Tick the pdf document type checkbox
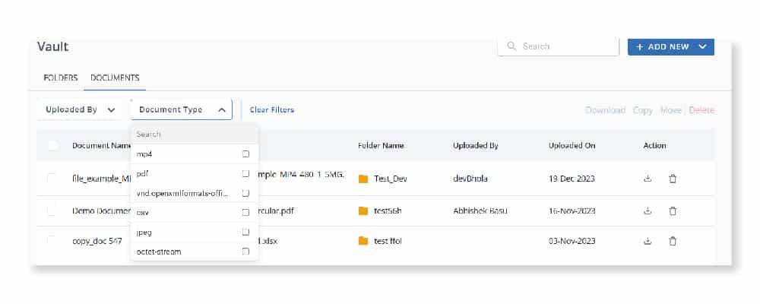 pos(245,173)
